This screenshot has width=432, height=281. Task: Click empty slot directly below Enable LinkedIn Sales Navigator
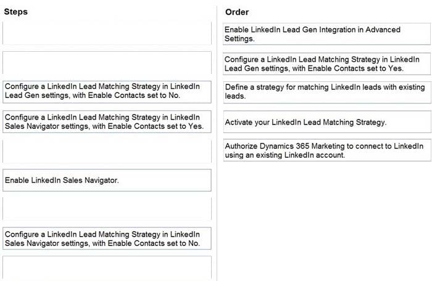pos(107,210)
